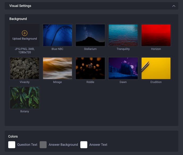Click the Upload Background text
Viewport: 183px width, 155px height.
pos(24,39)
